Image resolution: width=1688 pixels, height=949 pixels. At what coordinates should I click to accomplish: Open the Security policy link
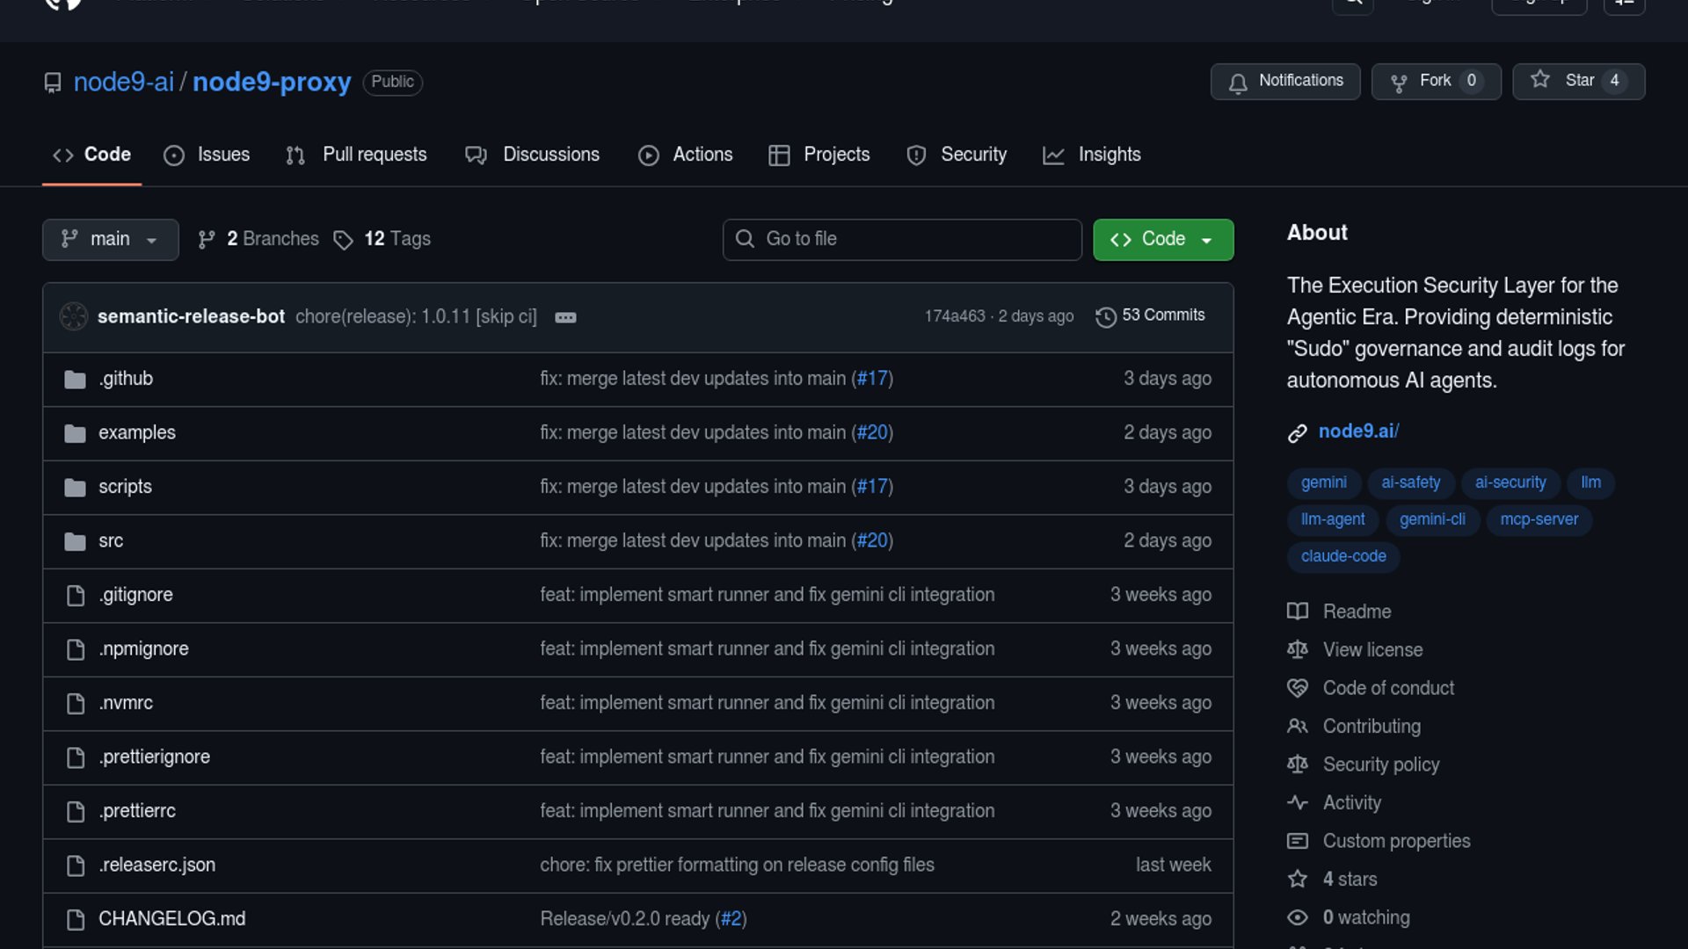[1380, 764]
